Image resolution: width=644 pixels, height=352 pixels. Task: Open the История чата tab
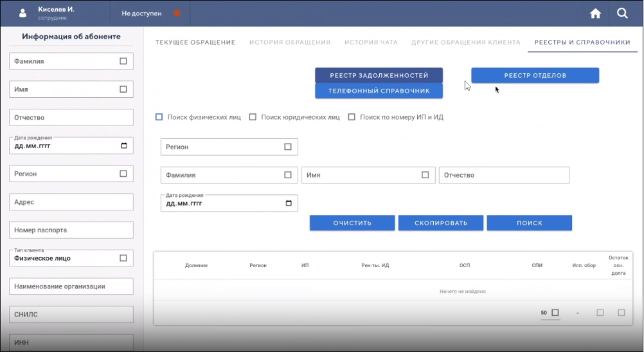point(371,42)
